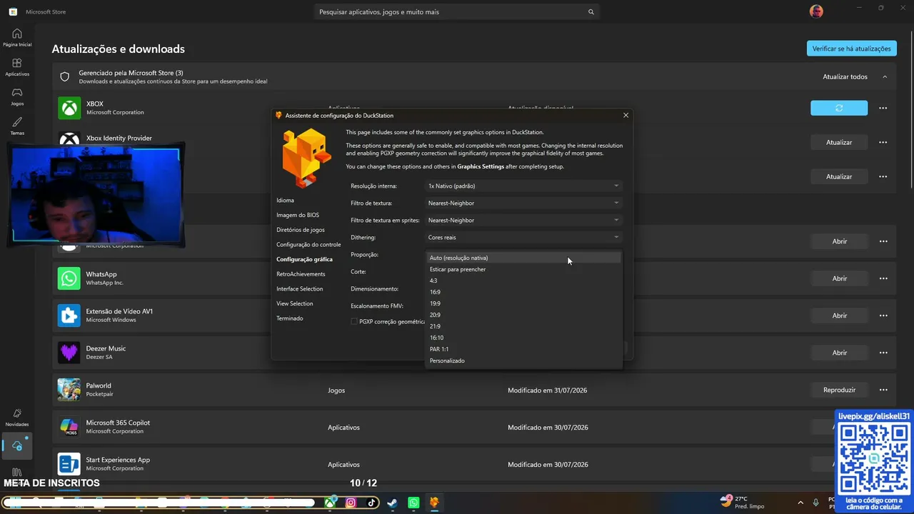
Task: Open the weather widget showing 27°C
Action: point(743,502)
